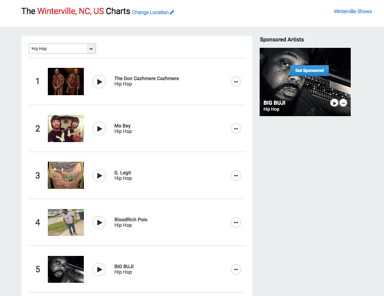The image size is (384, 296).
Task: Play G. Legit's music
Action: [x=99, y=175]
